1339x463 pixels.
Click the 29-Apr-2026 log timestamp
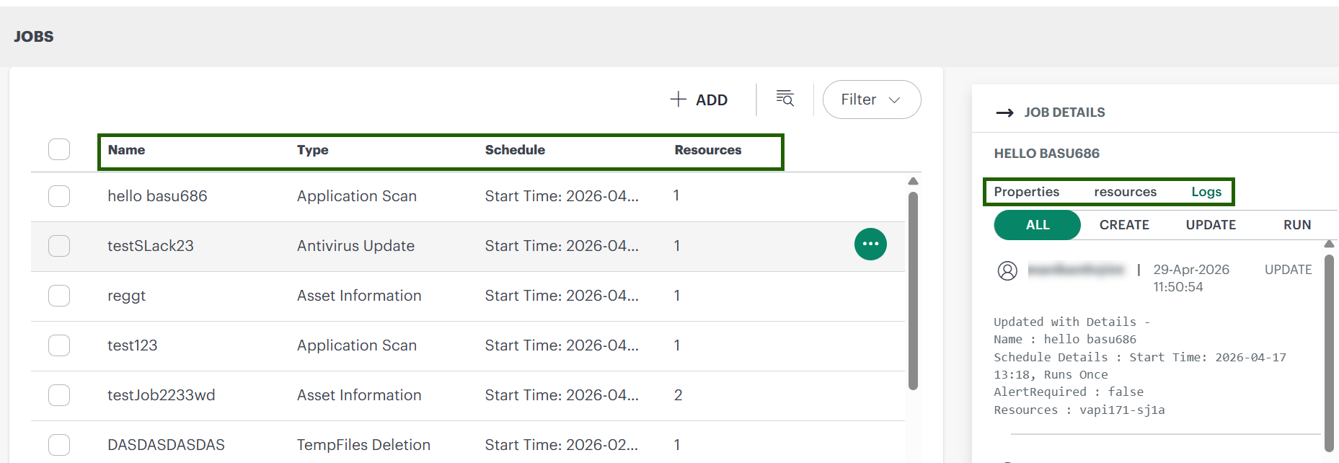1191,278
